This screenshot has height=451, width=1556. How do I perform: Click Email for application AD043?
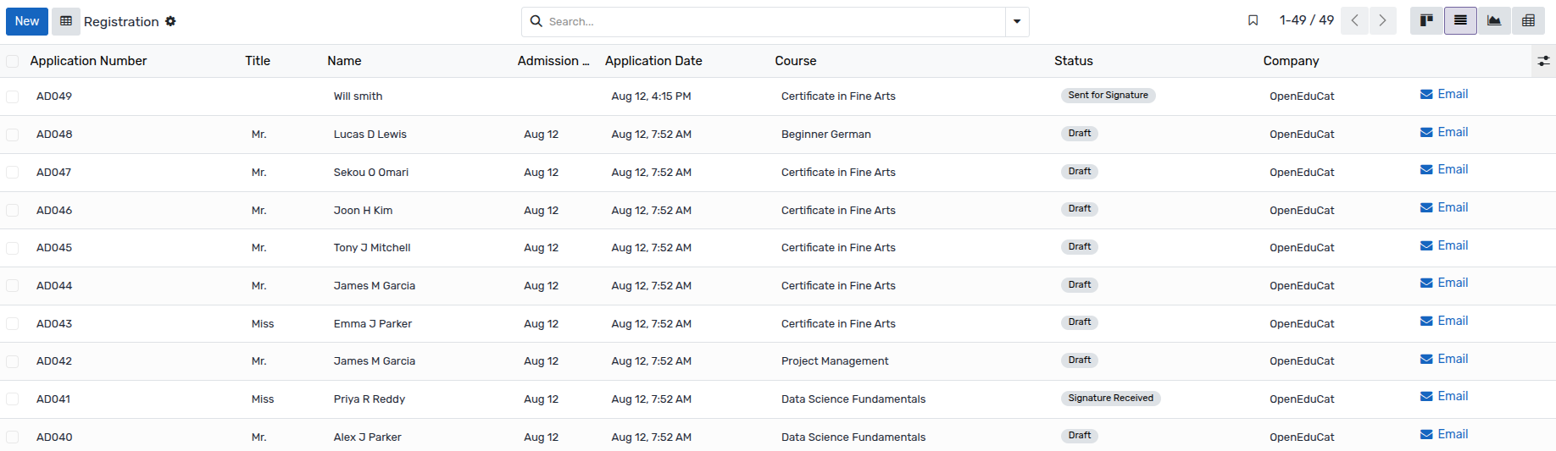pos(1444,321)
